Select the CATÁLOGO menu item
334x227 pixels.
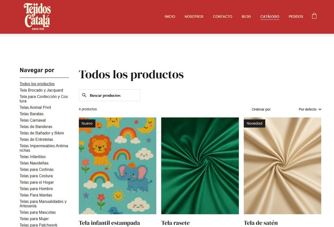click(270, 16)
